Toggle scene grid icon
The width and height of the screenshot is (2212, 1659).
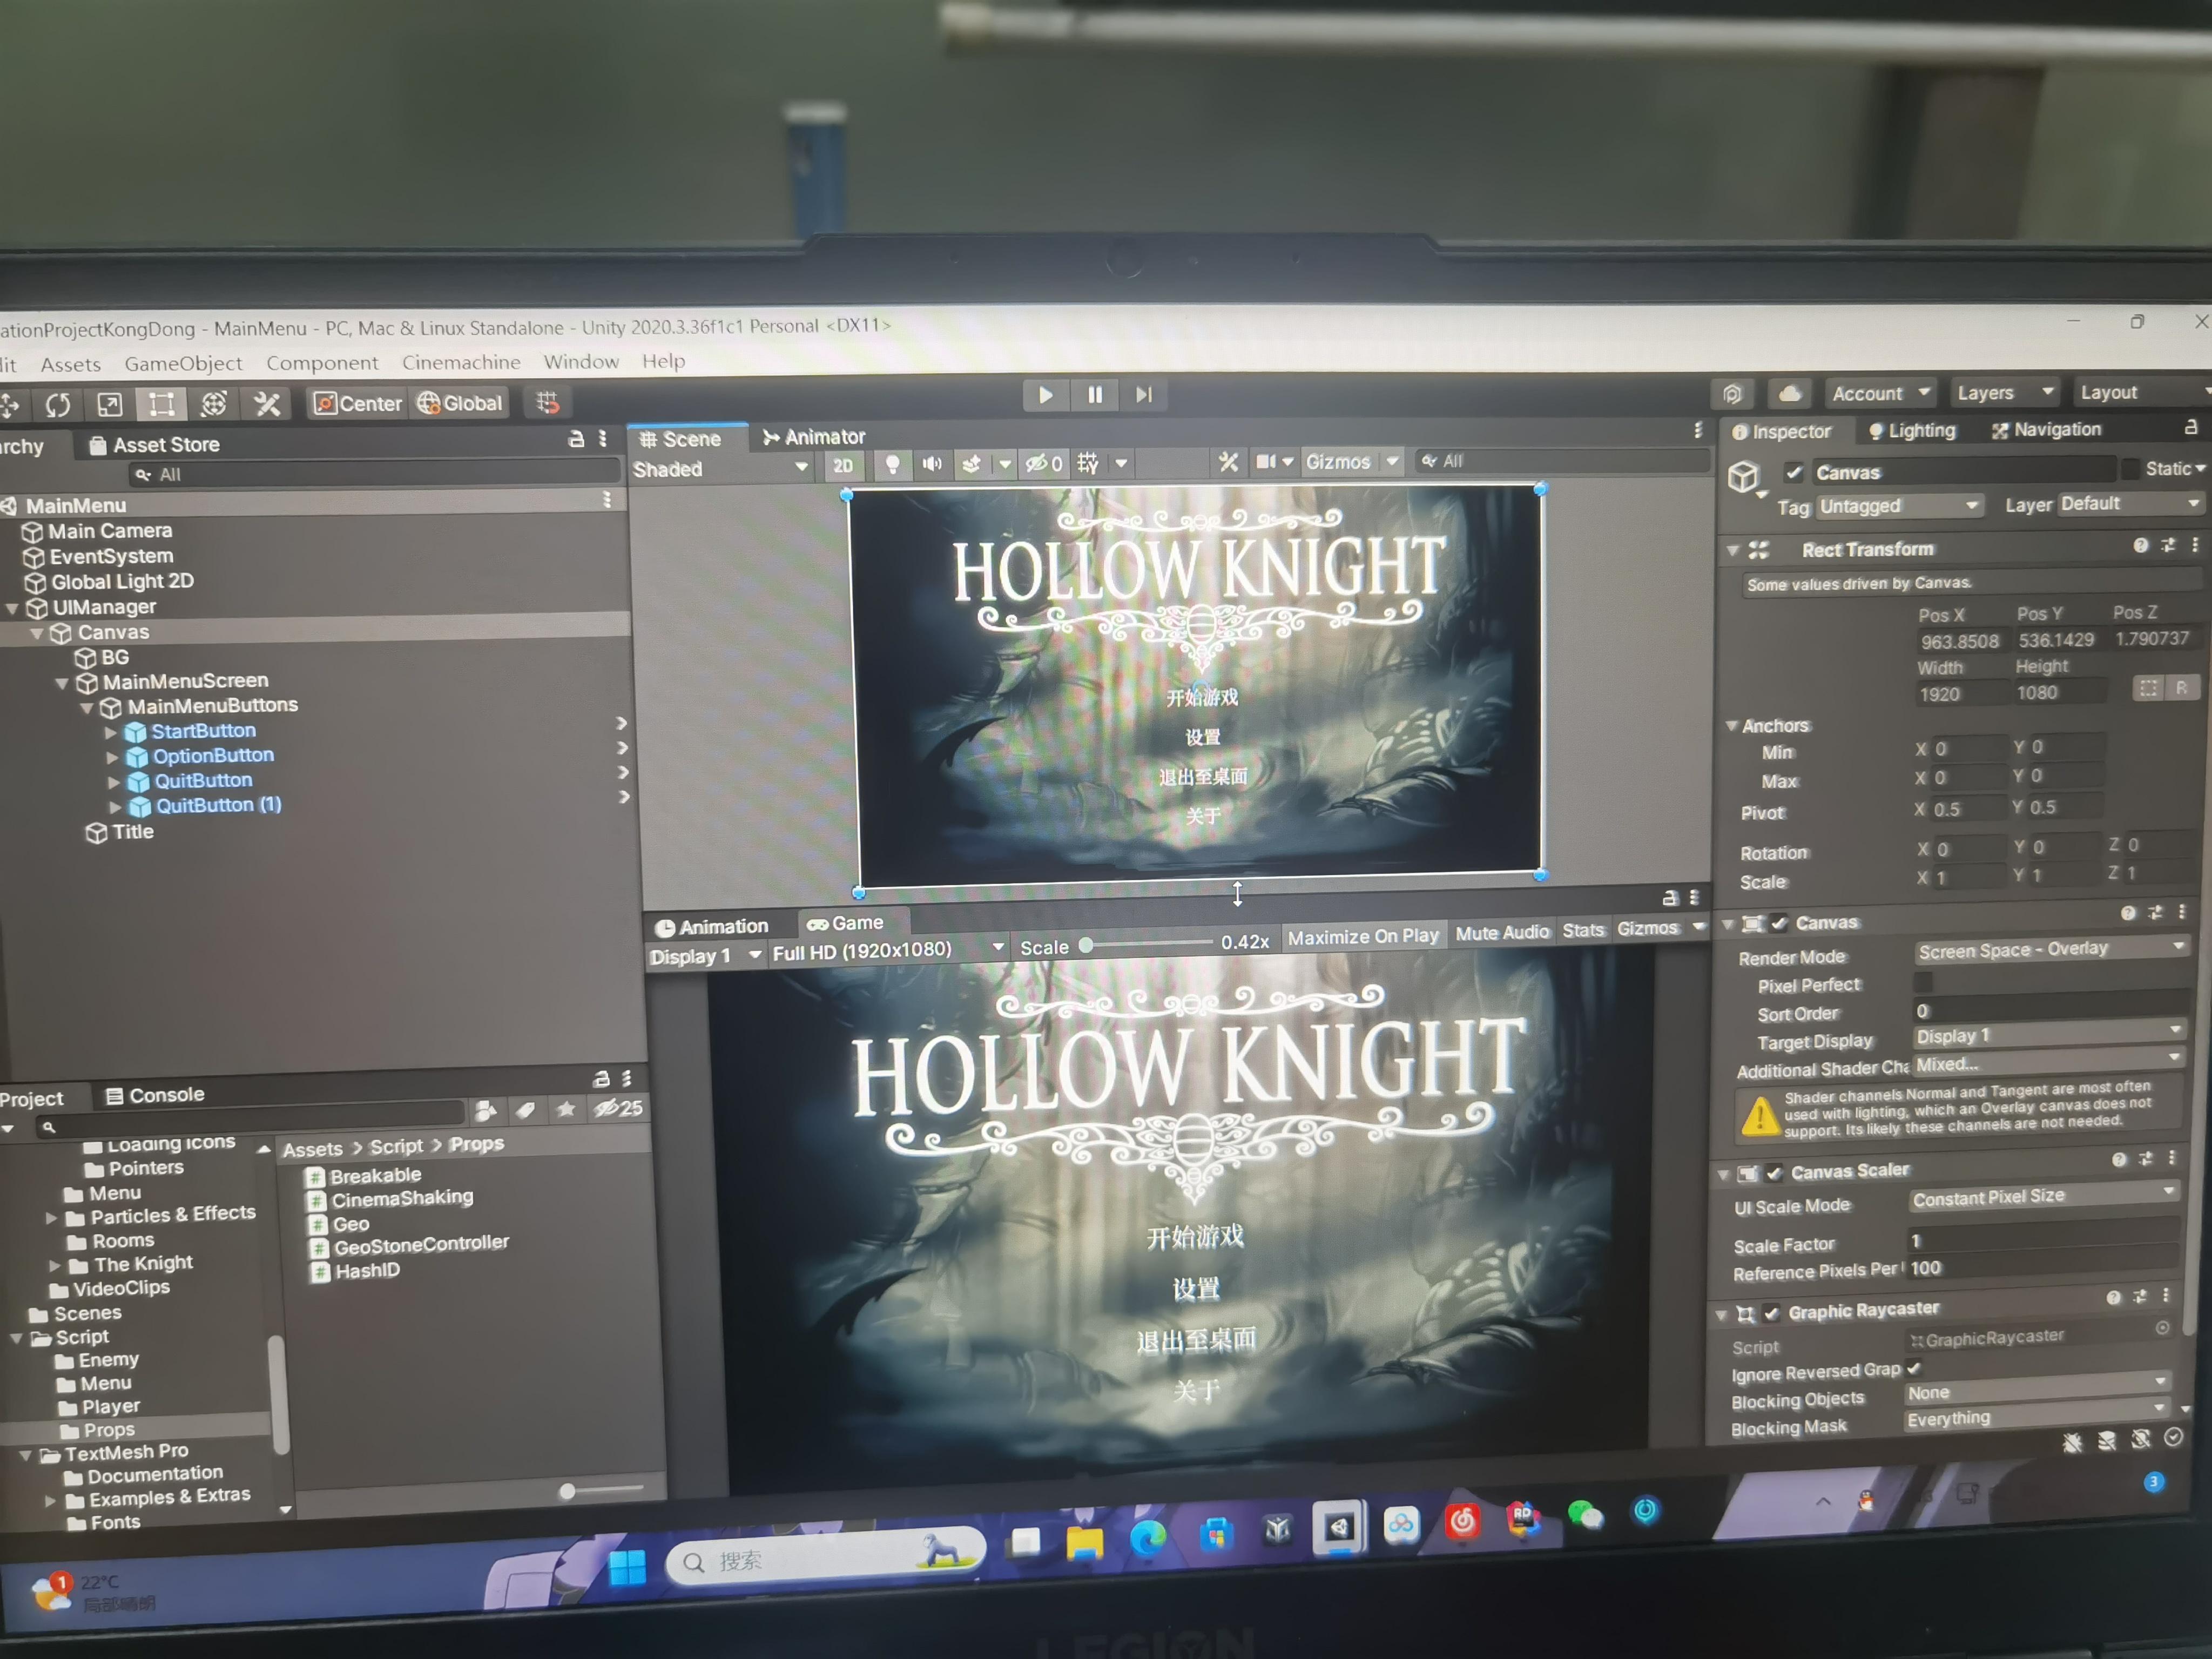point(1088,463)
